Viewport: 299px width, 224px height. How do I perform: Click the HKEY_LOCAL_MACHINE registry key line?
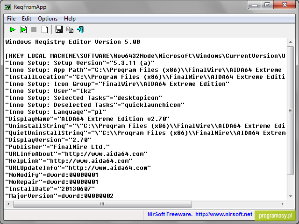coord(145,56)
